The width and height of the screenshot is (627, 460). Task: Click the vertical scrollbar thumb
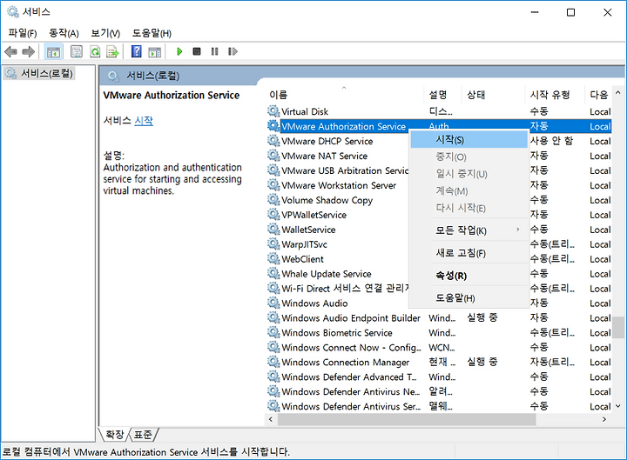(618, 328)
